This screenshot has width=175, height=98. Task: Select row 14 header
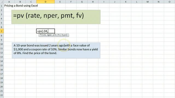(2, 61)
